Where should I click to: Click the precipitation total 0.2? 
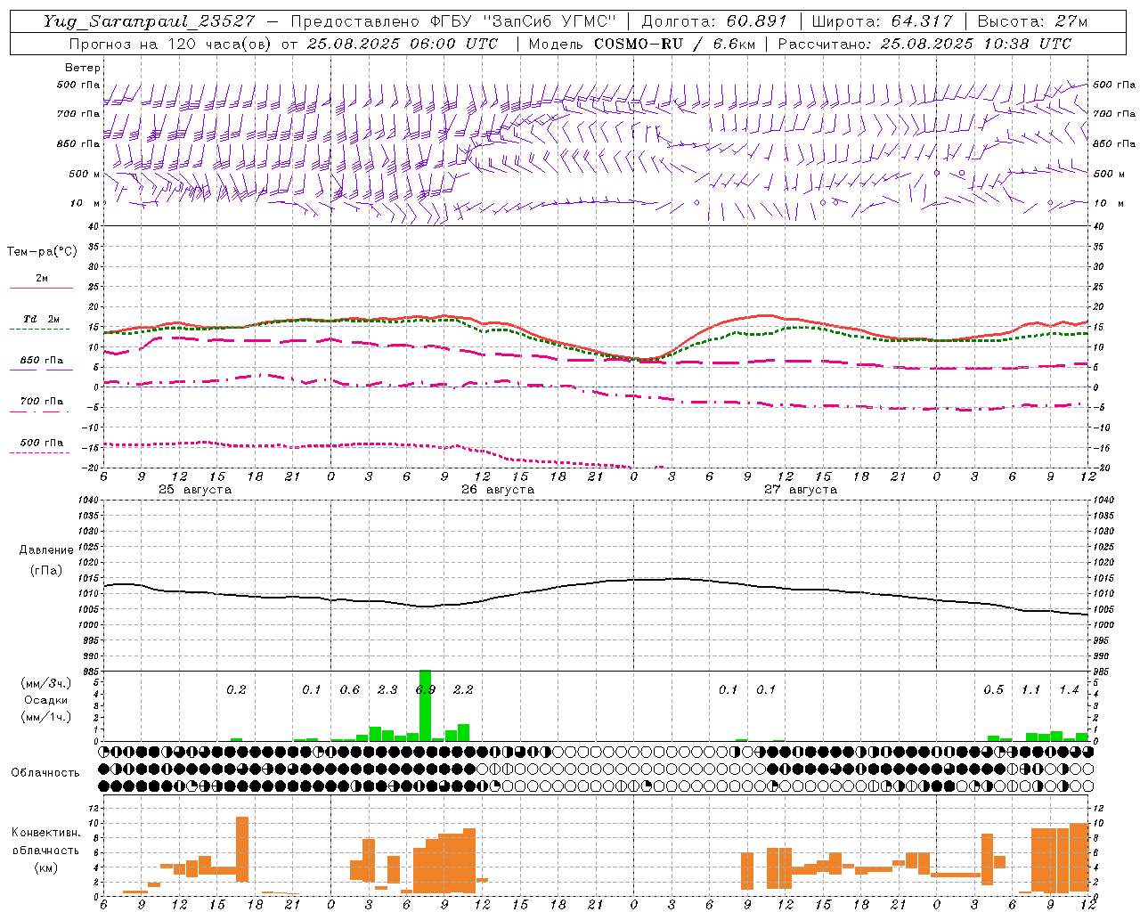point(236,689)
